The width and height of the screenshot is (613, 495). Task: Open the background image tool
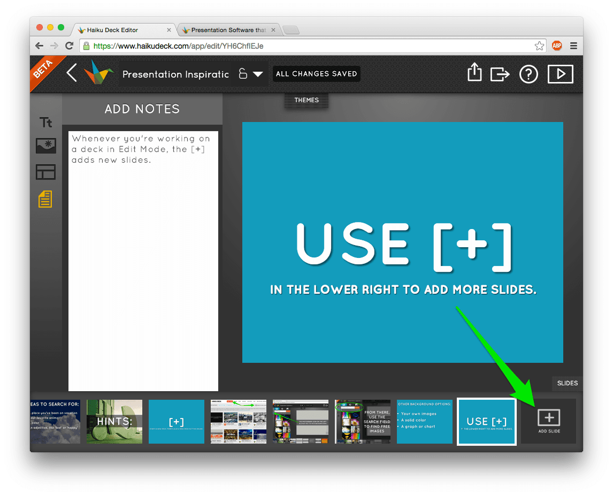click(x=46, y=146)
